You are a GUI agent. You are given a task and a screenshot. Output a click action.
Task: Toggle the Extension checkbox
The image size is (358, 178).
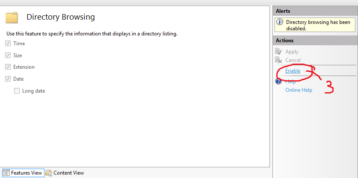click(x=8, y=67)
